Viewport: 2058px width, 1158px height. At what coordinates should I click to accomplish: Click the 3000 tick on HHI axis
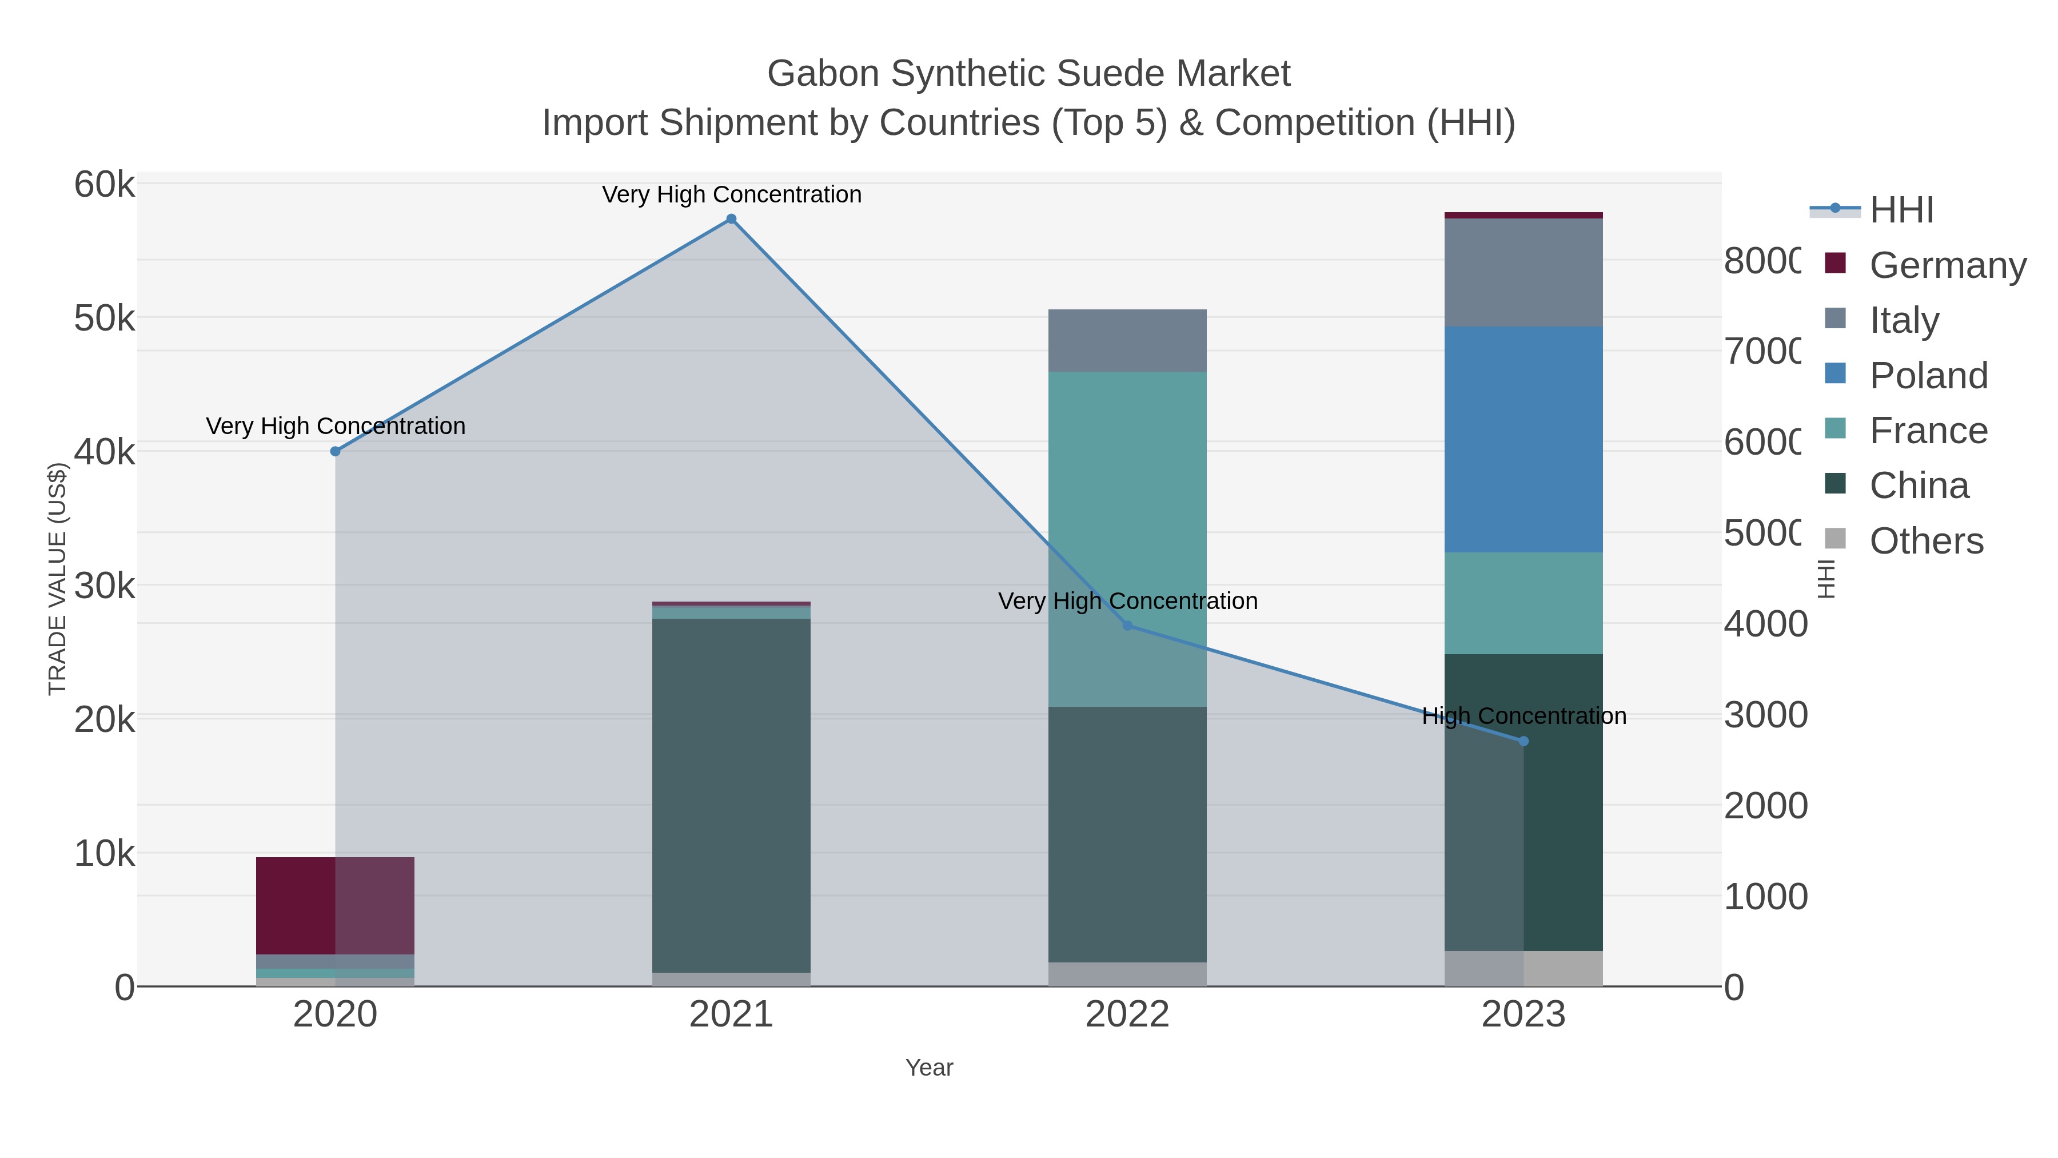point(1766,714)
